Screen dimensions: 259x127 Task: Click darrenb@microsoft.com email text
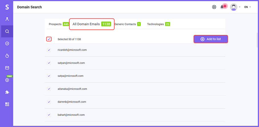(x=72, y=102)
